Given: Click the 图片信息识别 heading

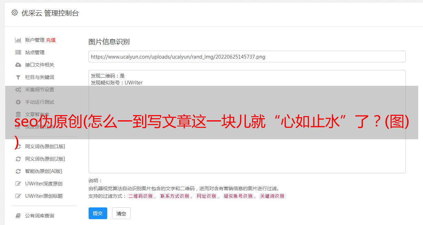Looking at the screenshot, I should click(x=109, y=42).
